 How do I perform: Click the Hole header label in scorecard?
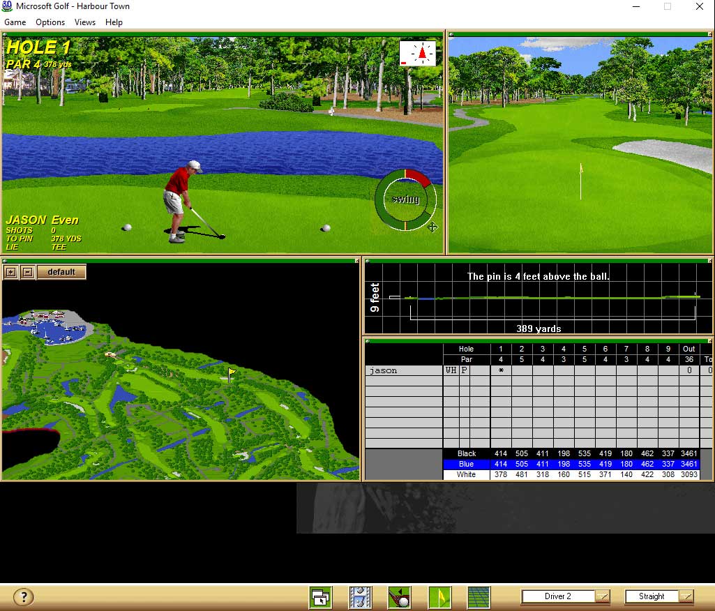[466, 349]
